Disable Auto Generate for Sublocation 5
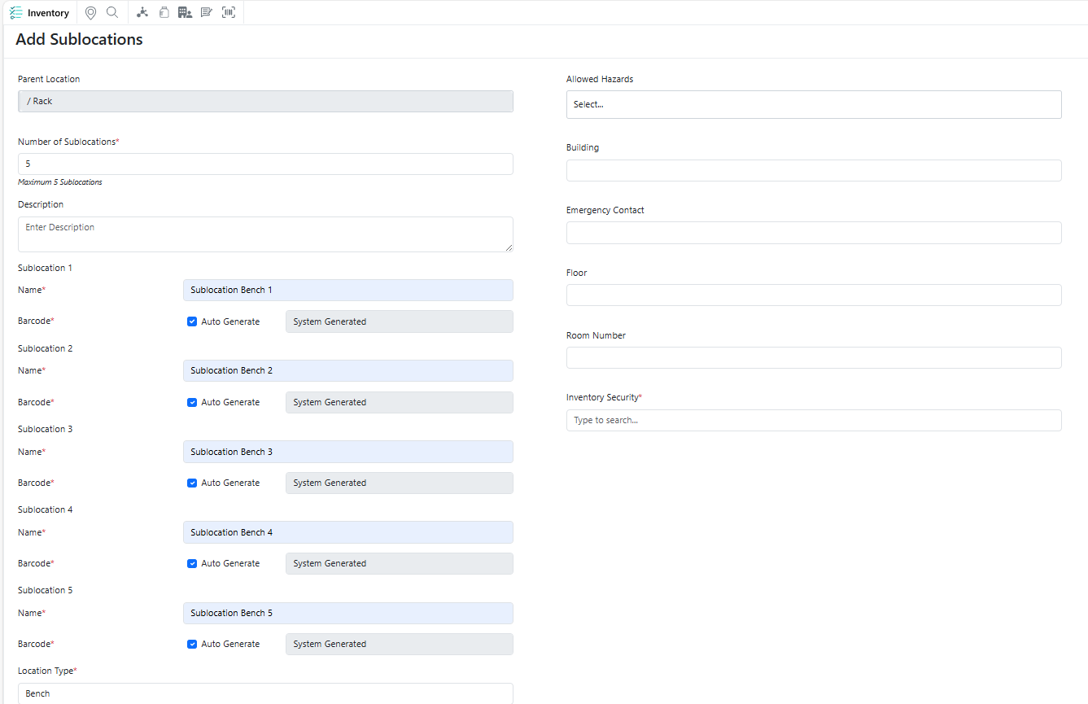The height and width of the screenshot is (704, 1088). (192, 644)
